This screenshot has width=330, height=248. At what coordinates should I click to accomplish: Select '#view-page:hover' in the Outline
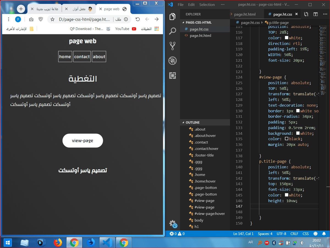coord(205,214)
